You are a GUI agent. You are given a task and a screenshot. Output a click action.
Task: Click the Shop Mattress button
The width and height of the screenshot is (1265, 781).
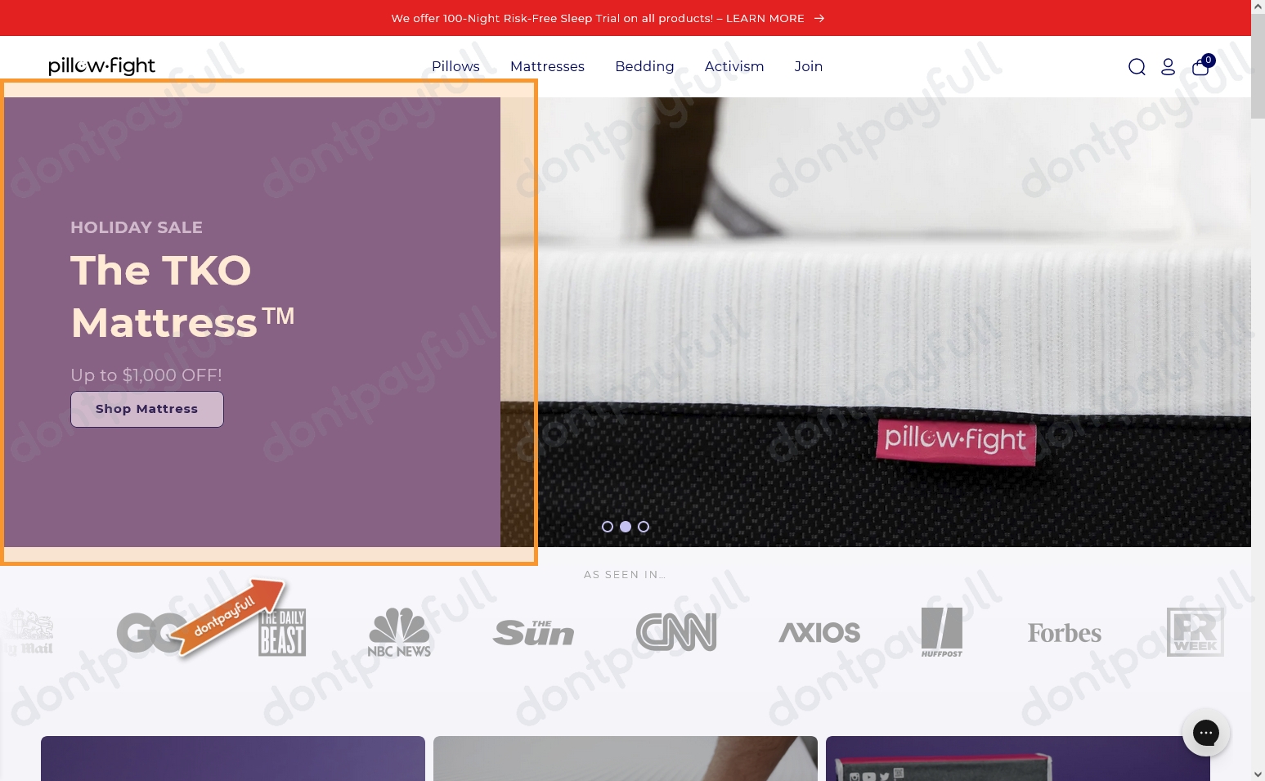[146, 409]
